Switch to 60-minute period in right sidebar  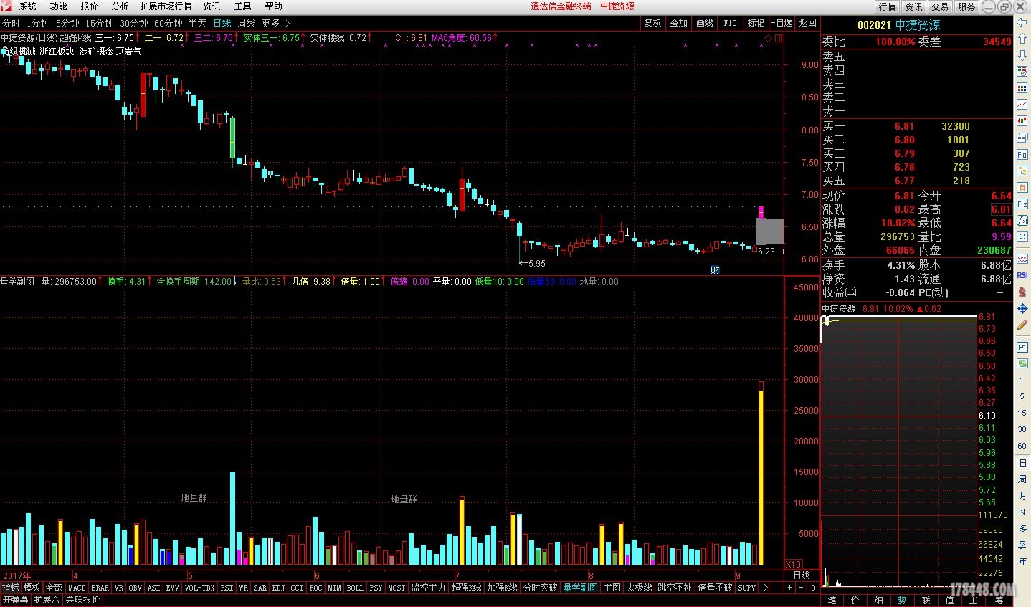click(1022, 446)
